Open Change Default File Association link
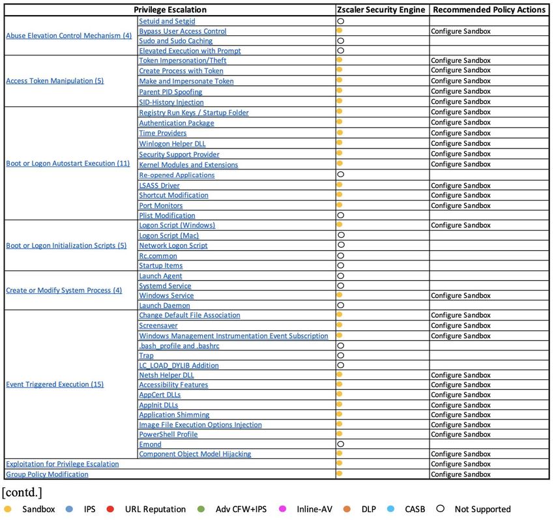 [x=190, y=315]
